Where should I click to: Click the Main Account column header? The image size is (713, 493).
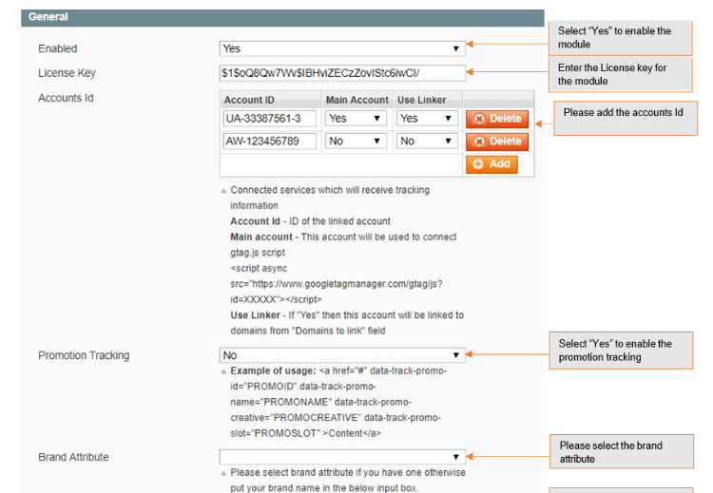coord(356,100)
